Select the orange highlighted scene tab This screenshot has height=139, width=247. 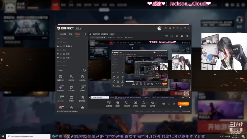77,34
